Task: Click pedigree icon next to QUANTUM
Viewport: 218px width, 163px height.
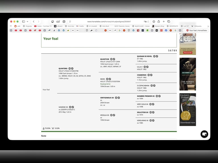Action: coord(111,59)
